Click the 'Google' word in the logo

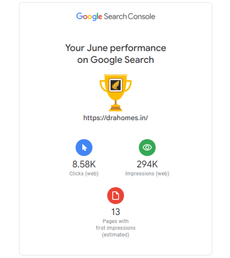(89, 17)
